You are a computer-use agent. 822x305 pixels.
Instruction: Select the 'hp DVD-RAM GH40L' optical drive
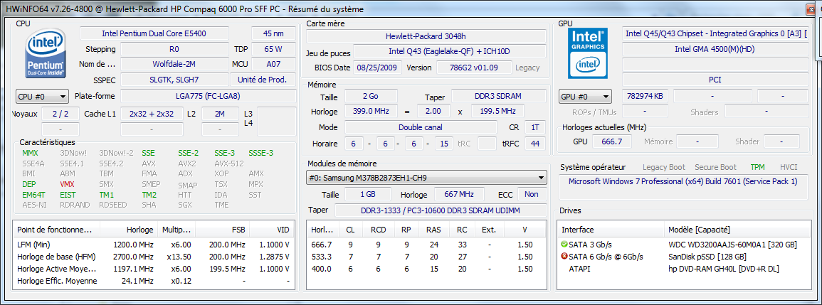pyautogui.click(x=683, y=269)
